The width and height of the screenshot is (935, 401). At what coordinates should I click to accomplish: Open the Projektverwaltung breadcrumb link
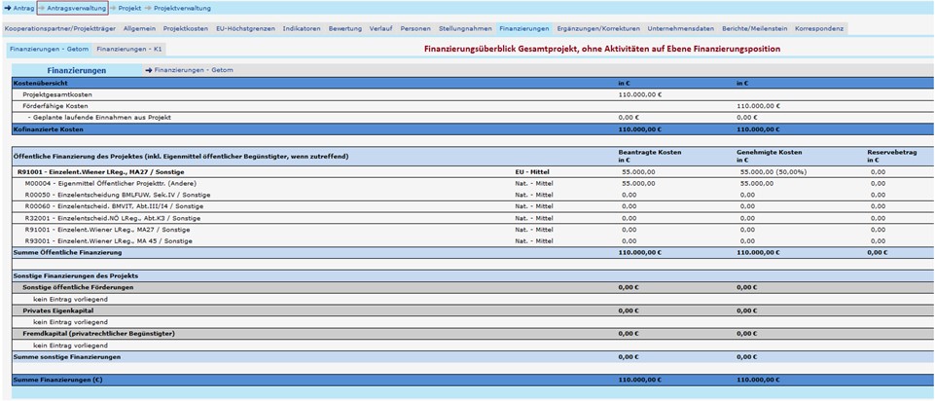[184, 8]
